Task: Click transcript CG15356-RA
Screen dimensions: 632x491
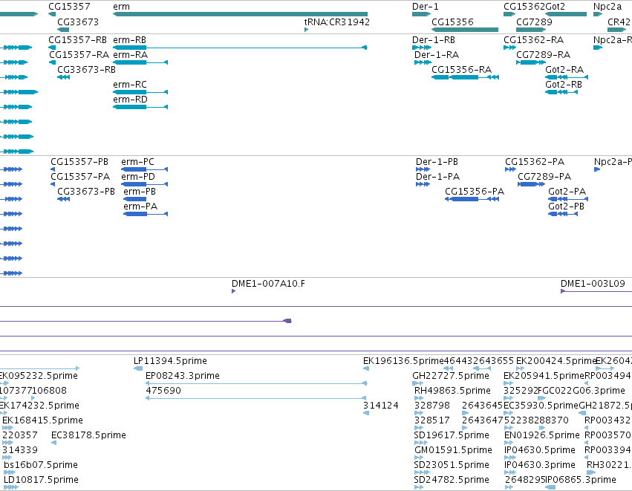Action: coord(461,70)
